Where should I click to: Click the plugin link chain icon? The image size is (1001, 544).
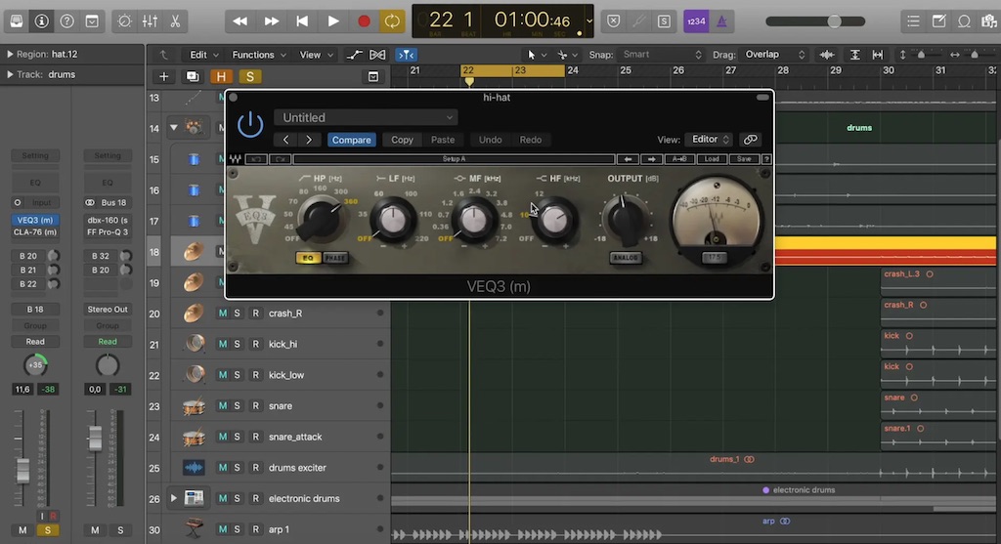point(750,139)
